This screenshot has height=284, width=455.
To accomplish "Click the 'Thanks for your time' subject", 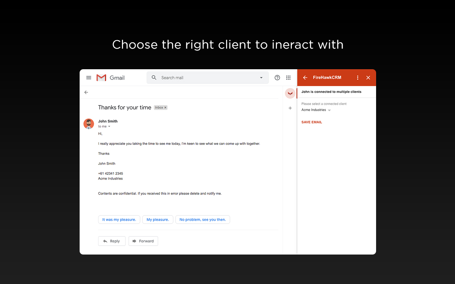I will 125,108.
